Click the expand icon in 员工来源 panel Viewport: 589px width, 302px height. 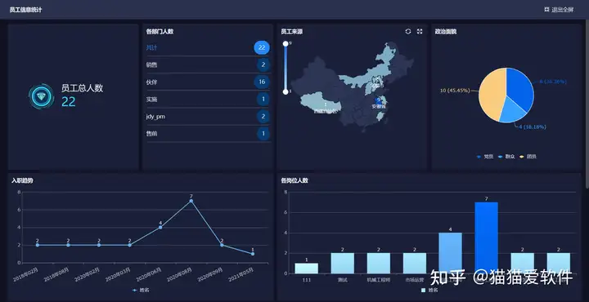(420, 32)
